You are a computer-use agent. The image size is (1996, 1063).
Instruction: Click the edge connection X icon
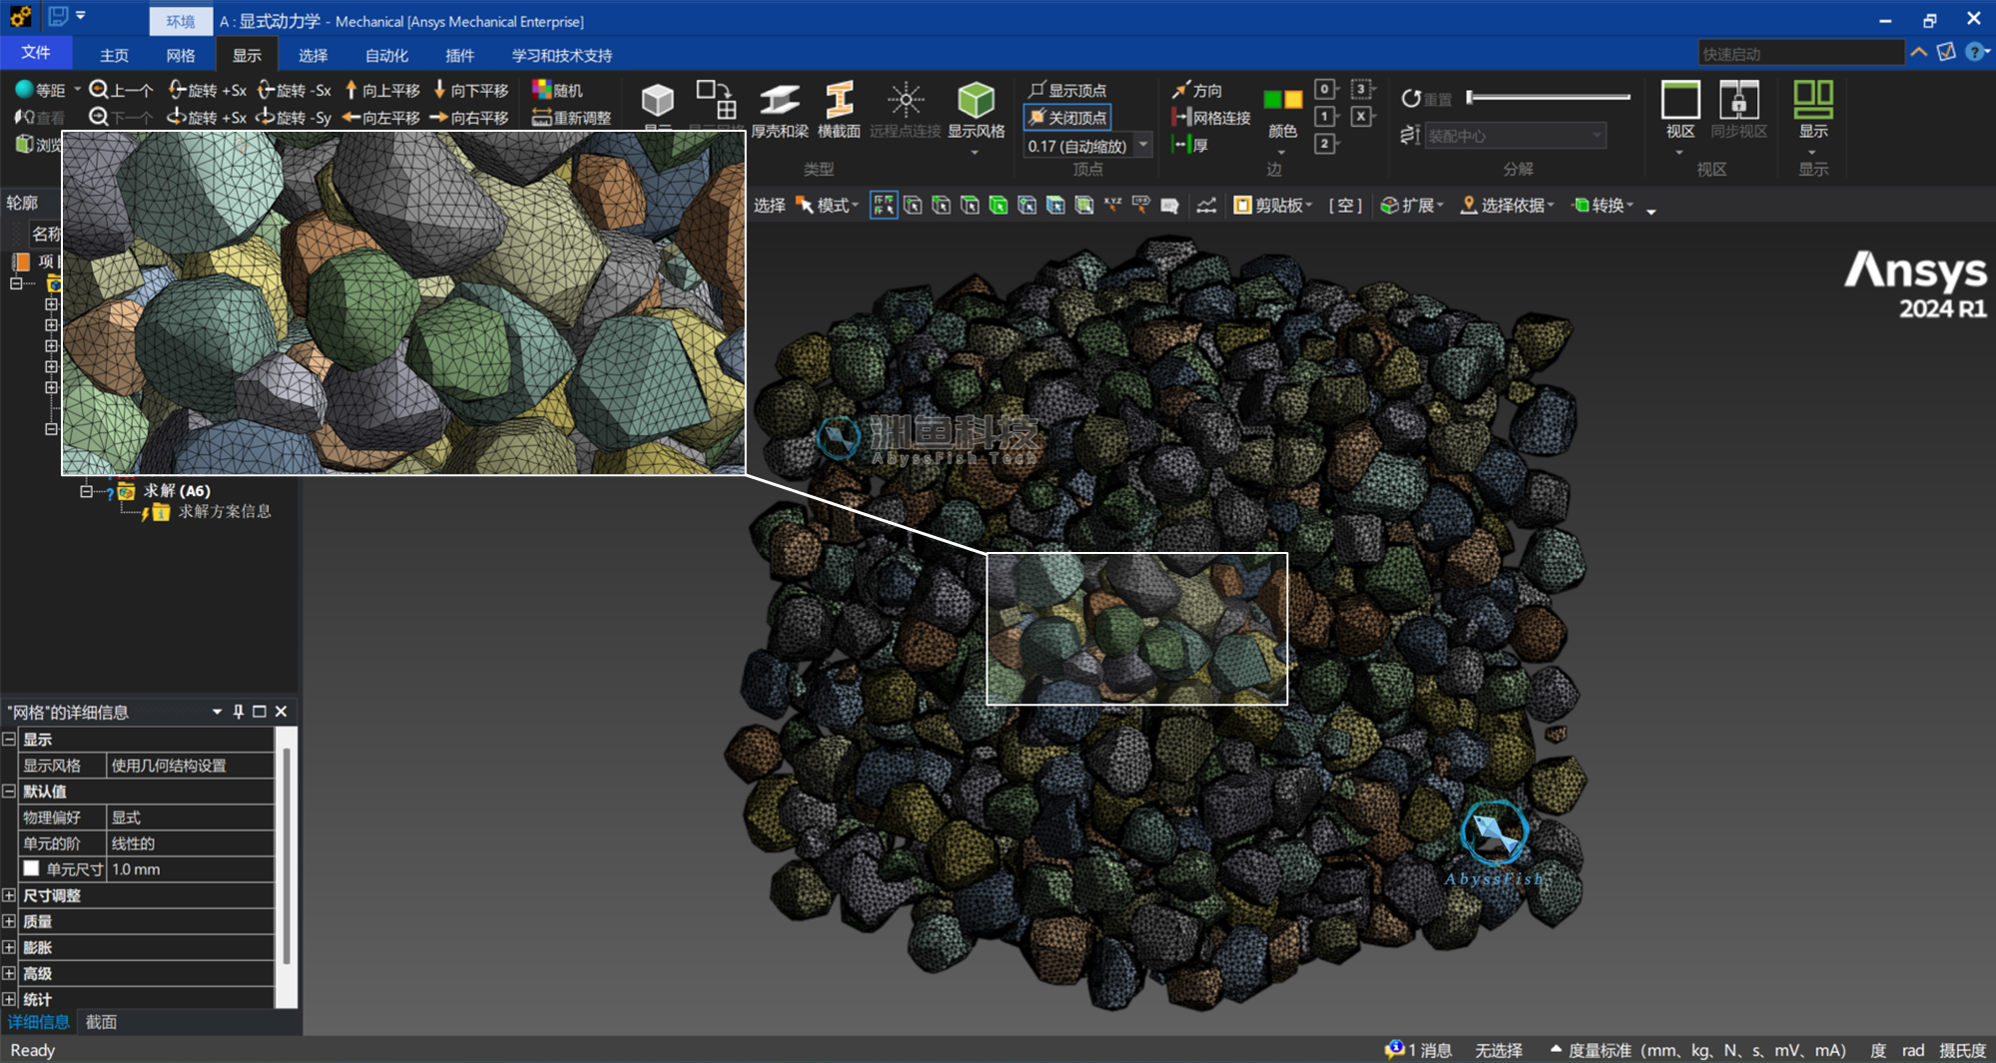click(1361, 116)
